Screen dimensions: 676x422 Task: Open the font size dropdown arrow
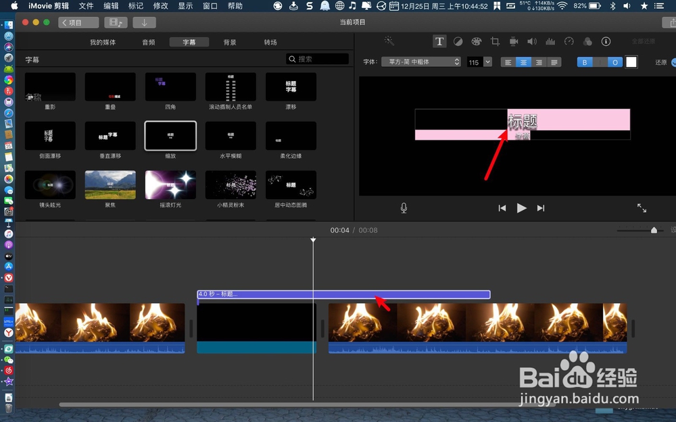coord(487,61)
